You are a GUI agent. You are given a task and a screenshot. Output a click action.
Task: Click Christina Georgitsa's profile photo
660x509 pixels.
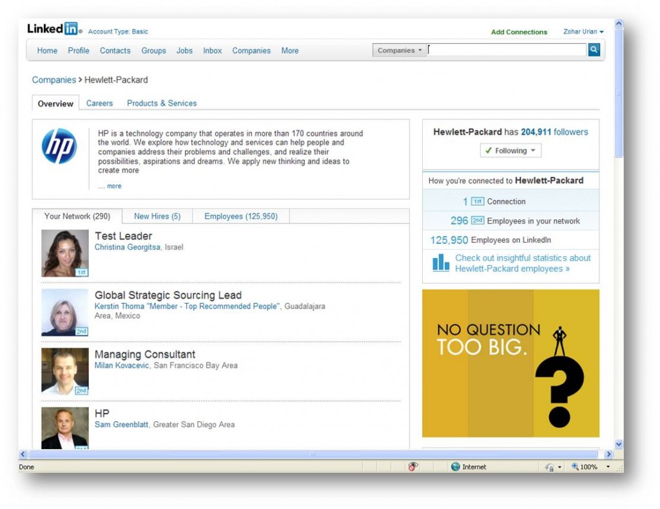point(65,253)
